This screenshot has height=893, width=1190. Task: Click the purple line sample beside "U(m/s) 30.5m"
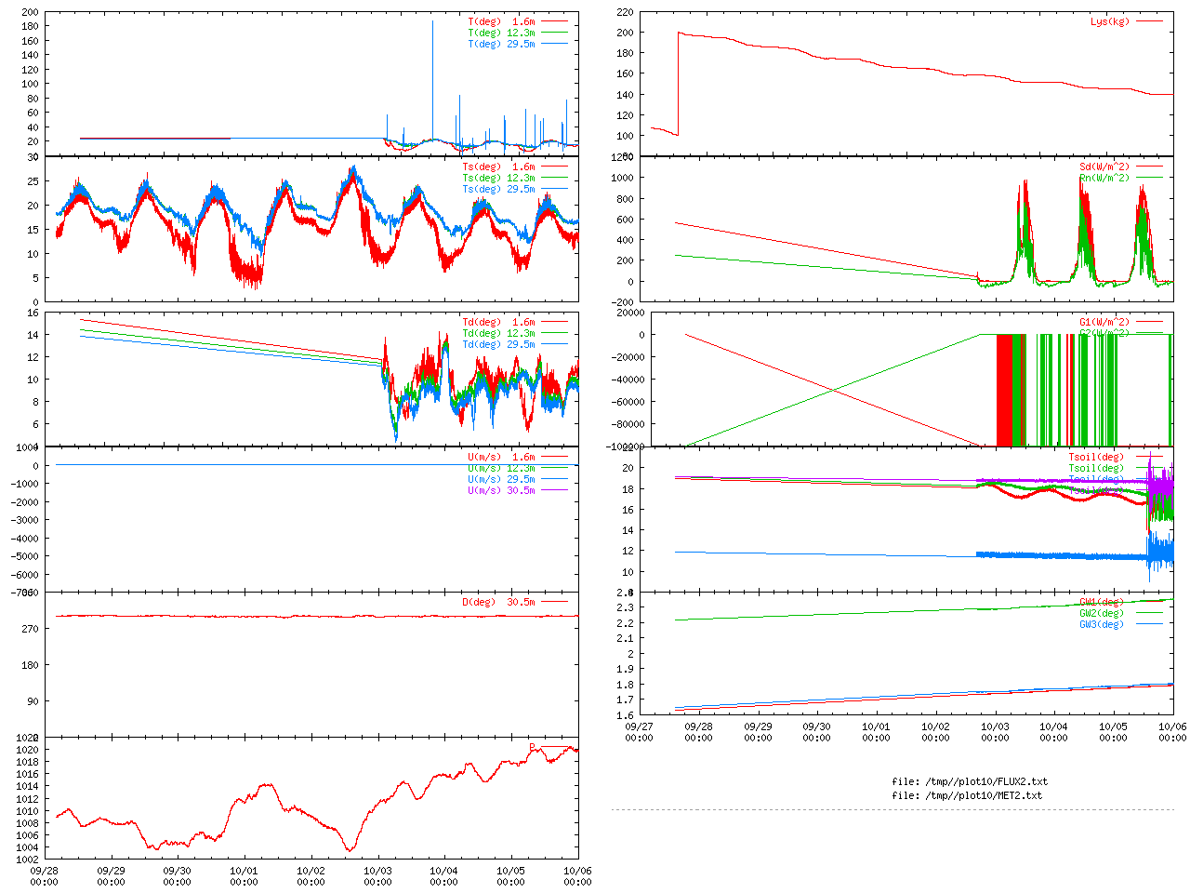point(553,490)
